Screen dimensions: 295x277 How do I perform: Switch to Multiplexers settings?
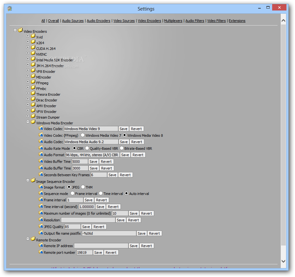173,21
